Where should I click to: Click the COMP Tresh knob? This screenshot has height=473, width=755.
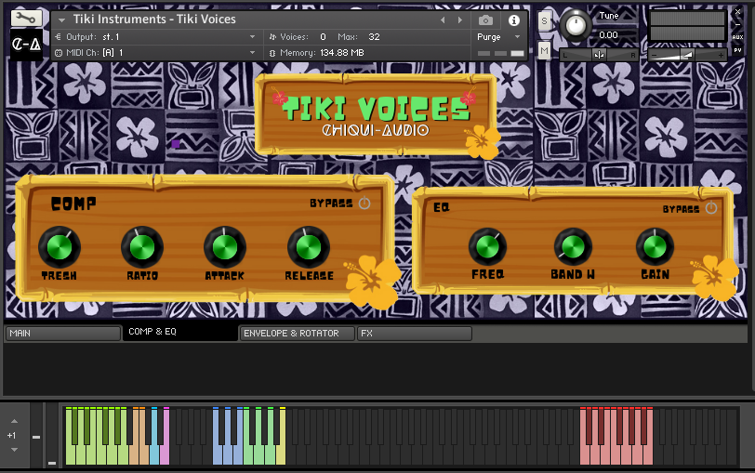tap(59, 247)
